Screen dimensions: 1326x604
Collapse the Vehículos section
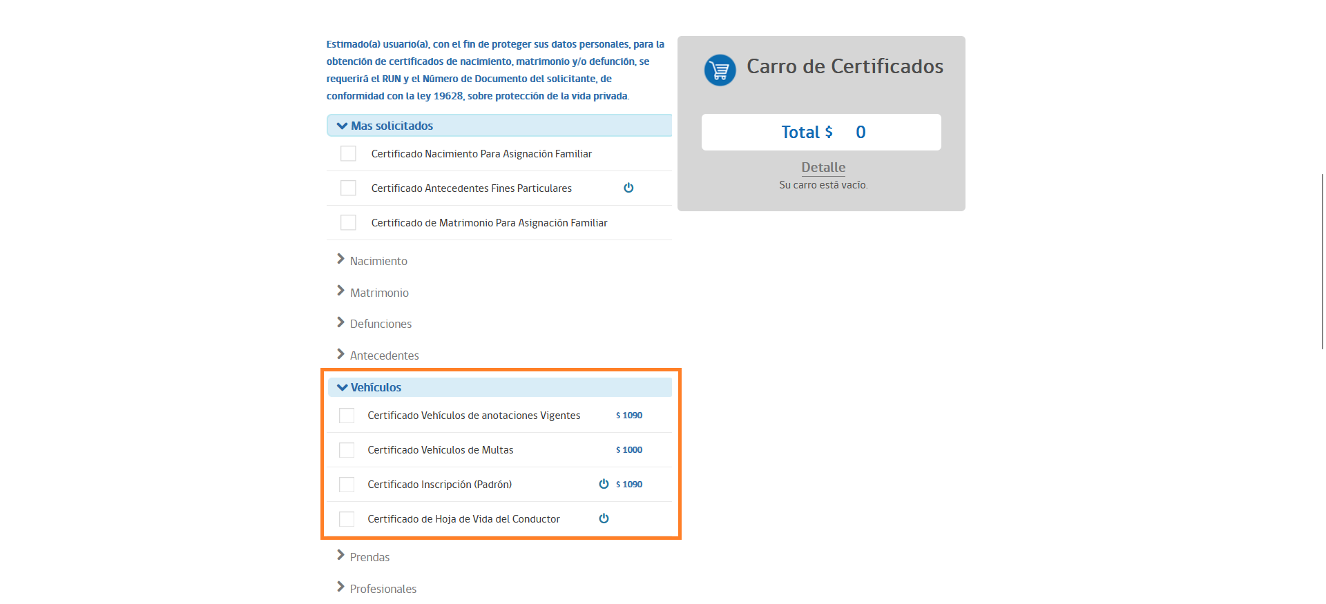click(375, 387)
